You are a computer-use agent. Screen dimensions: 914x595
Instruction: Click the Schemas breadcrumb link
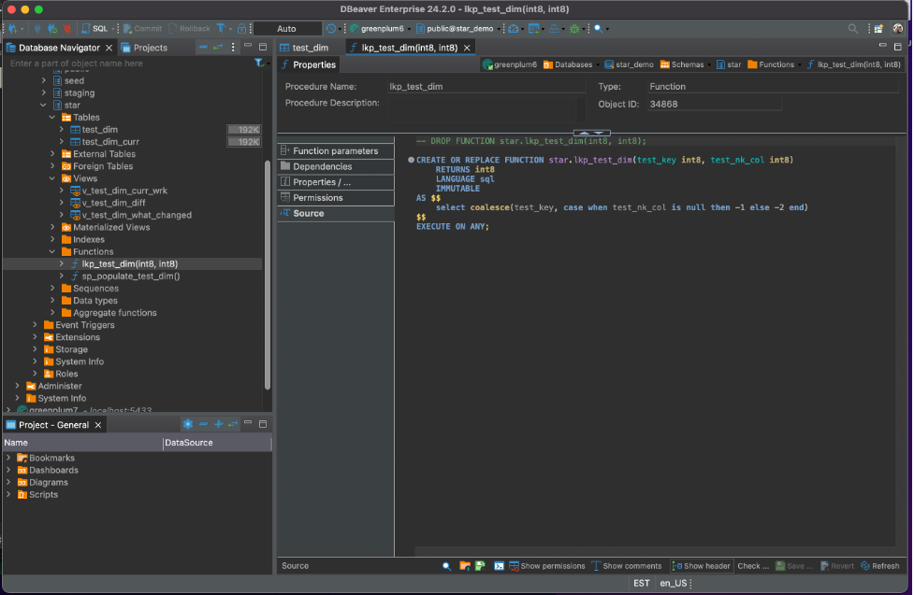pyautogui.click(x=687, y=65)
